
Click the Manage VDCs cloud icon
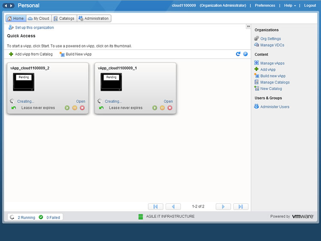[x=256, y=45]
